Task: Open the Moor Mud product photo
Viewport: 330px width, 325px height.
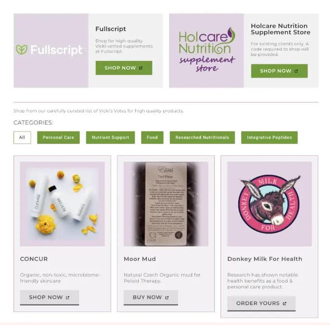Action: [x=166, y=204]
